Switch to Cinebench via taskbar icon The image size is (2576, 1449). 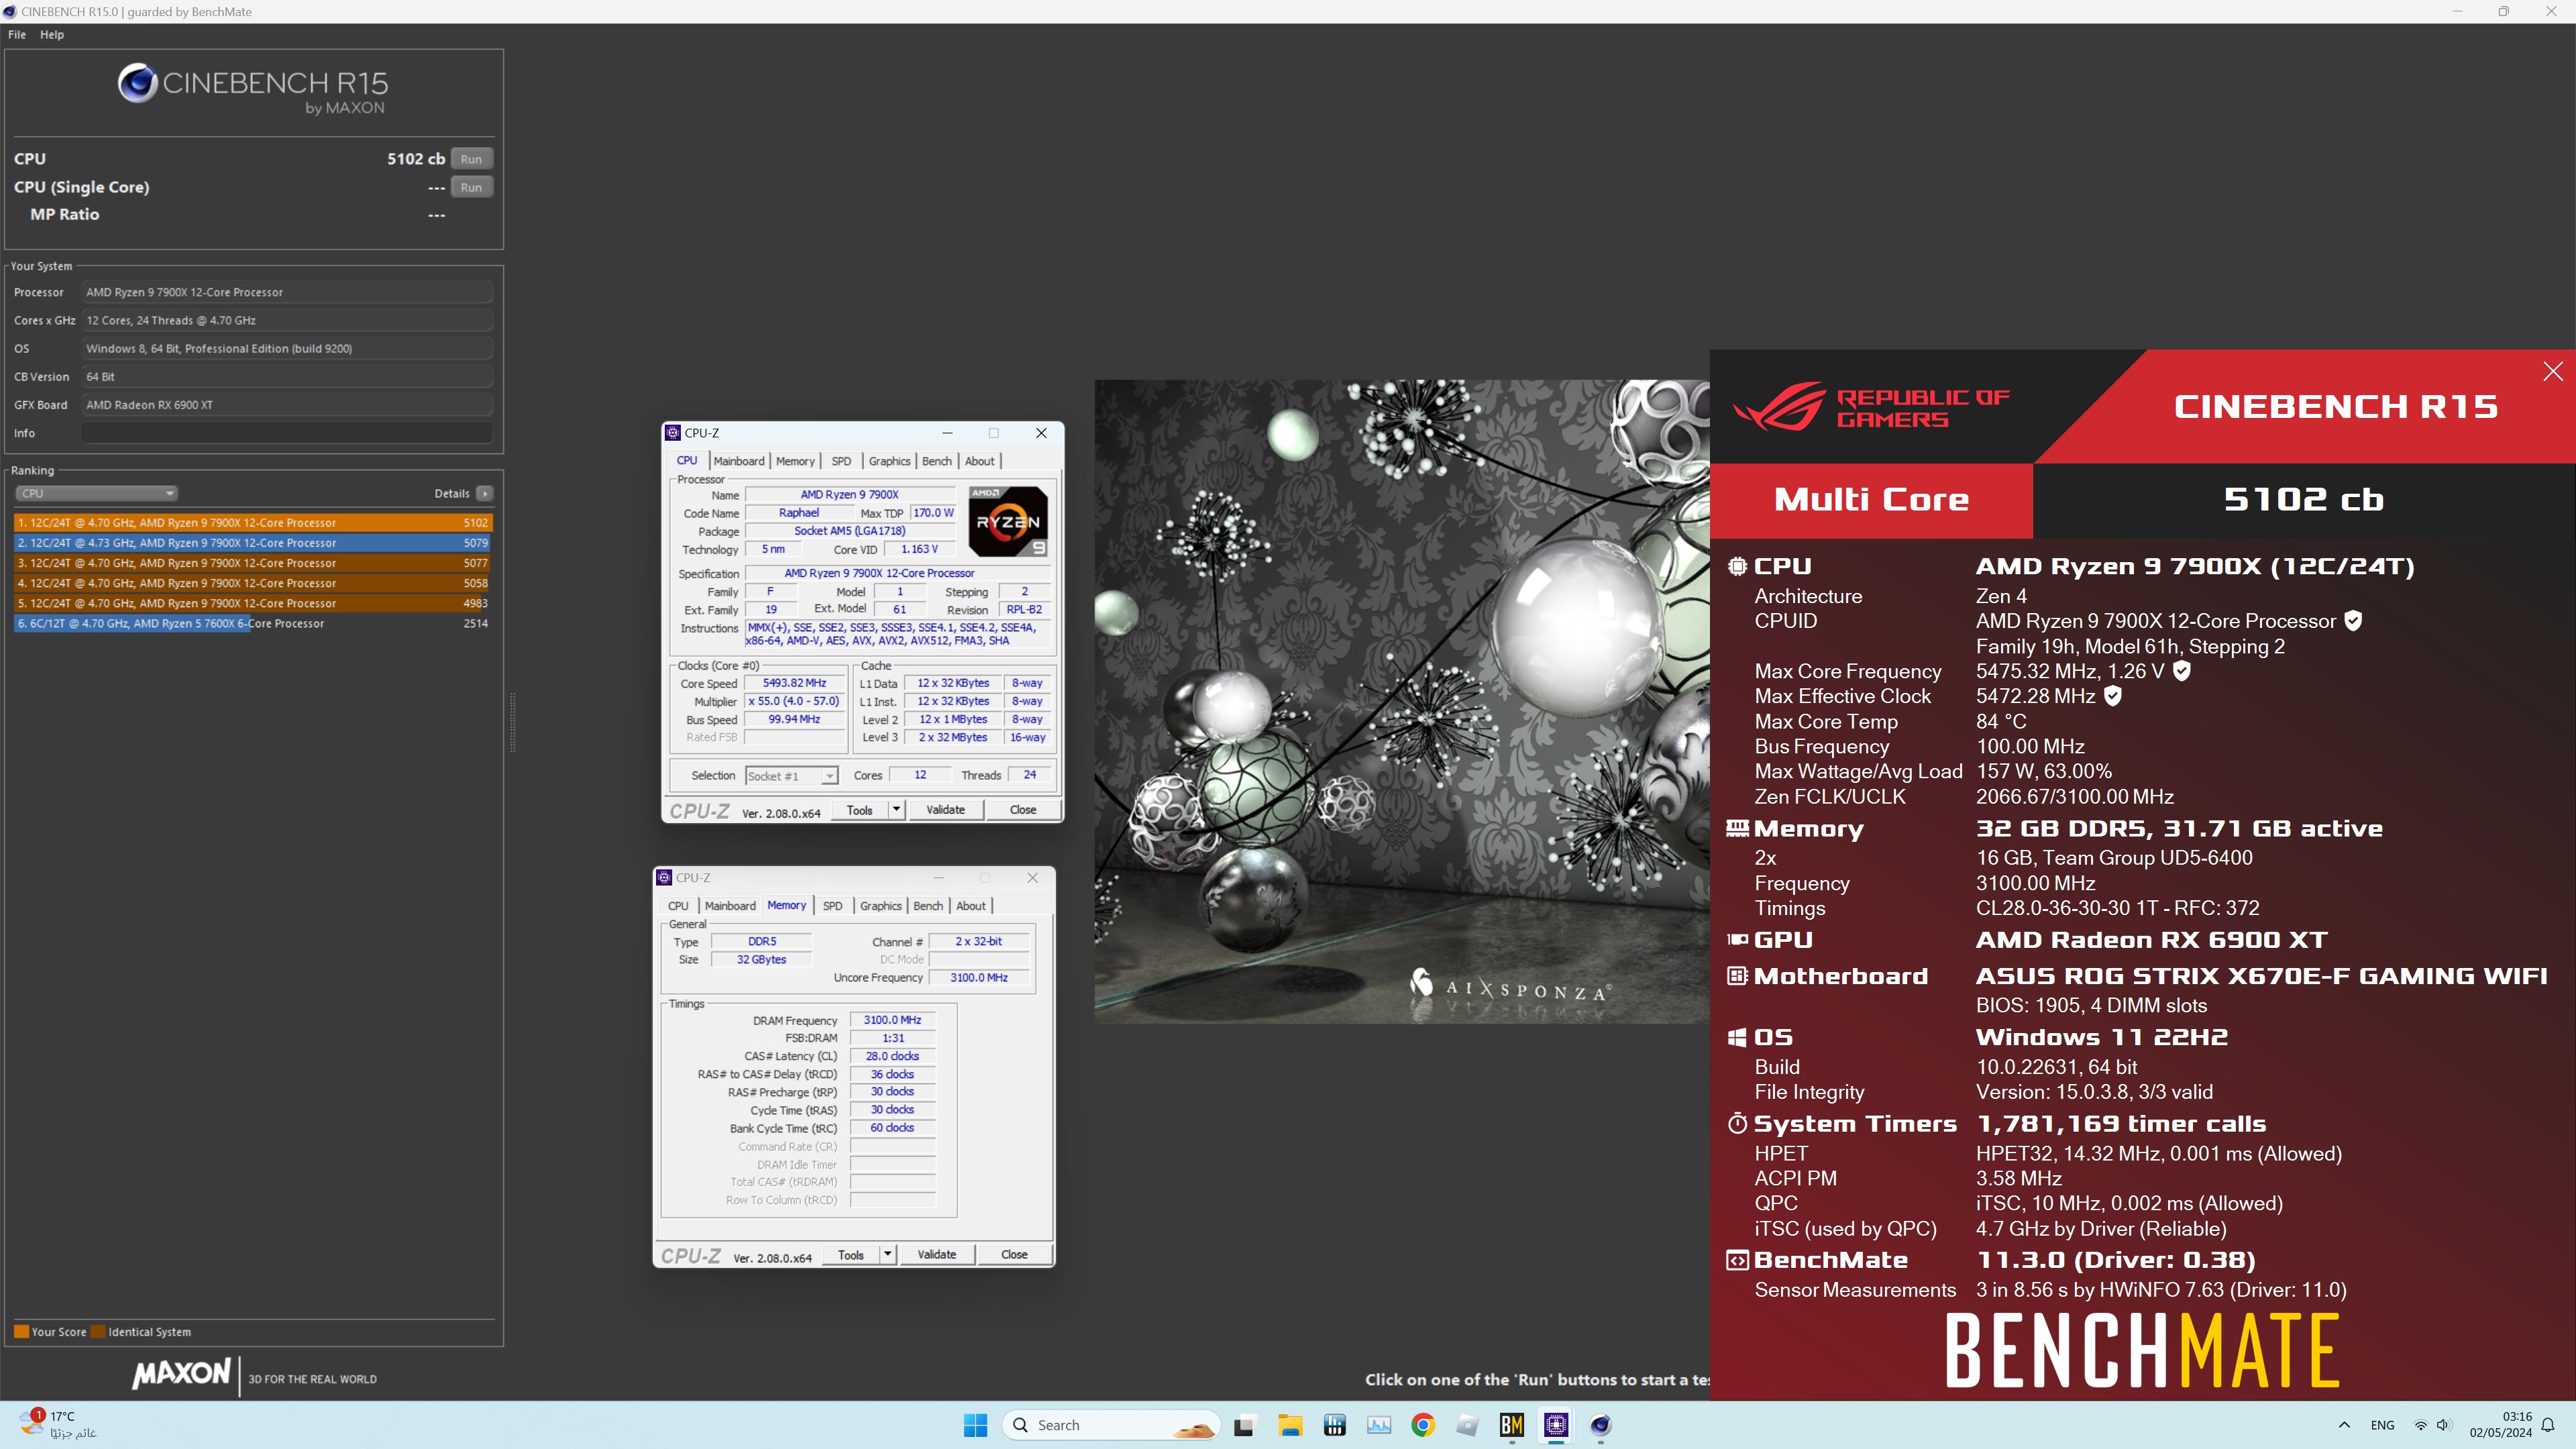(x=1600, y=1425)
